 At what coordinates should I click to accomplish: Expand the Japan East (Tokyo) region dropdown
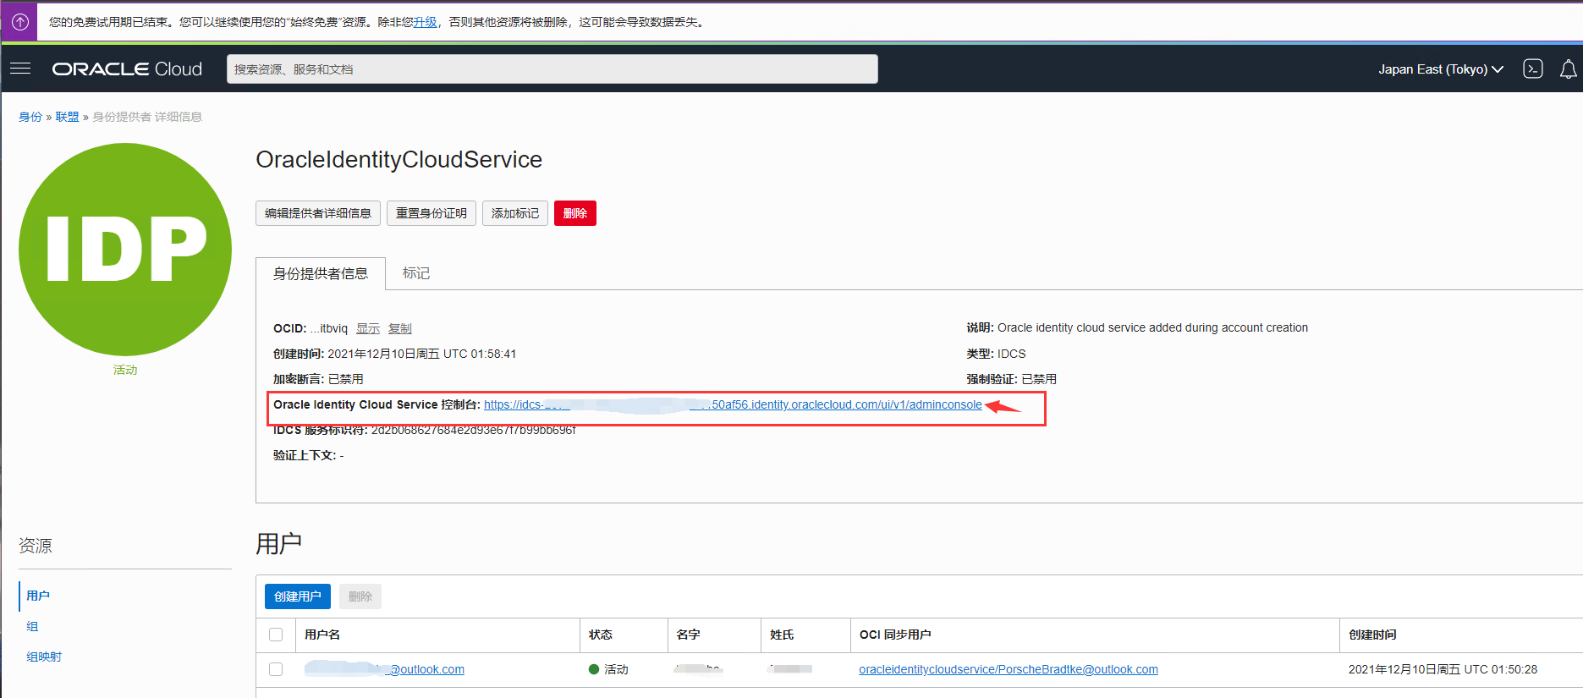click(x=1440, y=69)
